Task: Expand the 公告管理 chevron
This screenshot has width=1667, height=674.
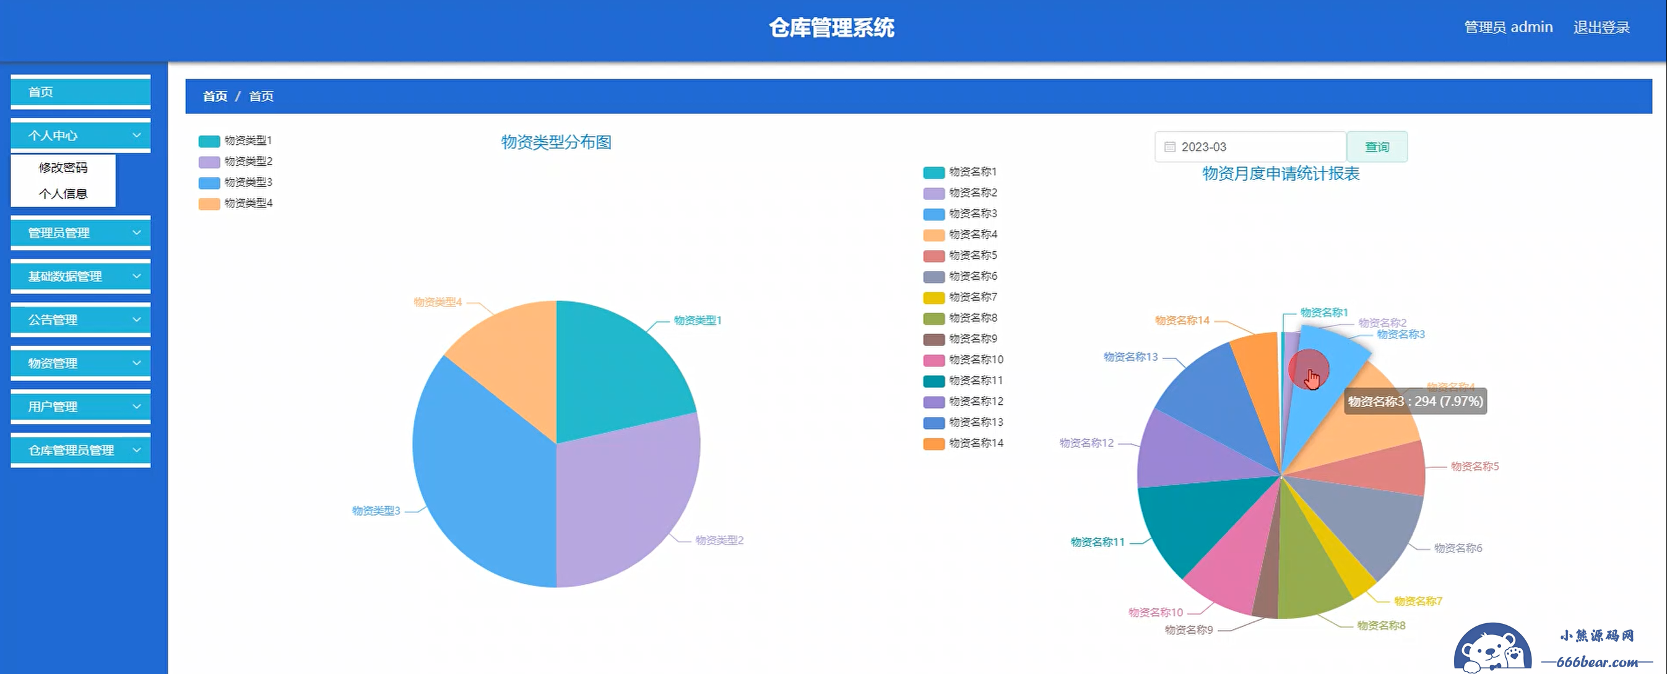Action: (x=137, y=319)
